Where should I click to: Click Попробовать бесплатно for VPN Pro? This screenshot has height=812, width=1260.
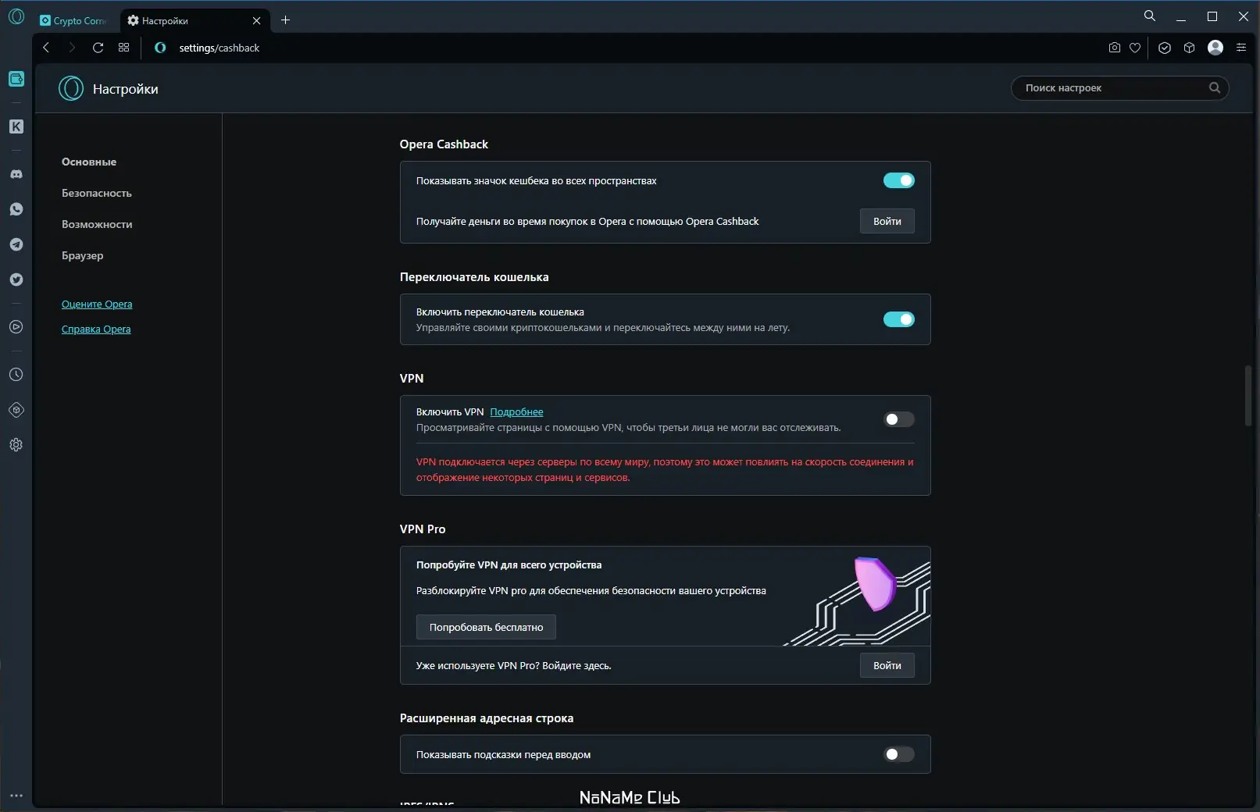486,627
